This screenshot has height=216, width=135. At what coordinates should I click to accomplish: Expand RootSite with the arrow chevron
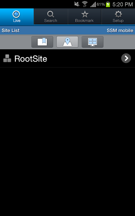(x=126, y=58)
